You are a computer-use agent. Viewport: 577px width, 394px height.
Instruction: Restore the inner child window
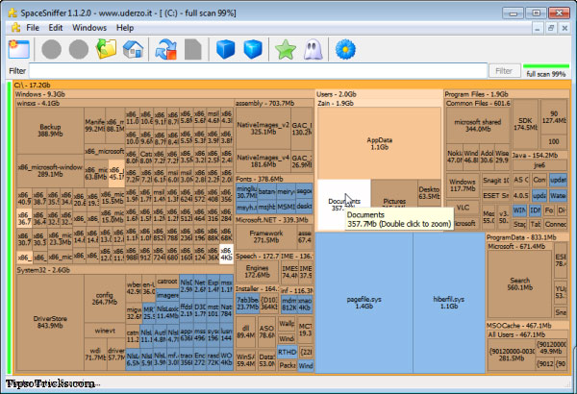(551, 28)
